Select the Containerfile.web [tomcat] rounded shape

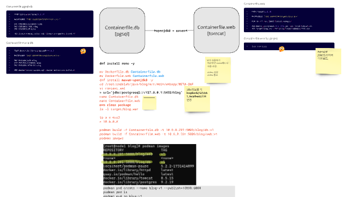pyautogui.click(x=217, y=30)
